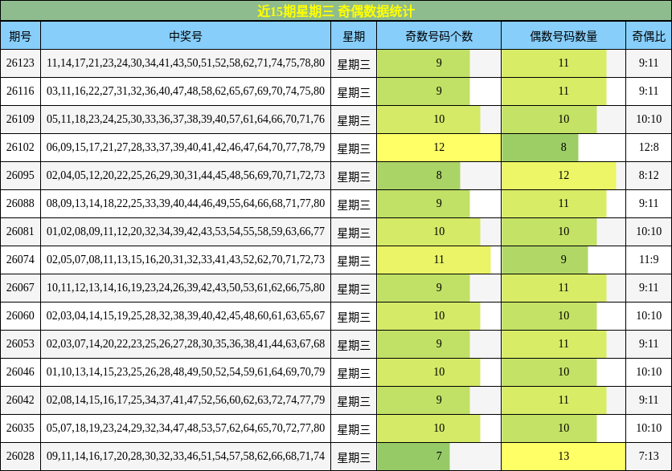Select the 期号 column header

pos(20,36)
